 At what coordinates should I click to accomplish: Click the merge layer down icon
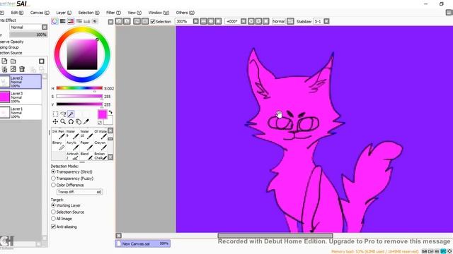pos(4,69)
